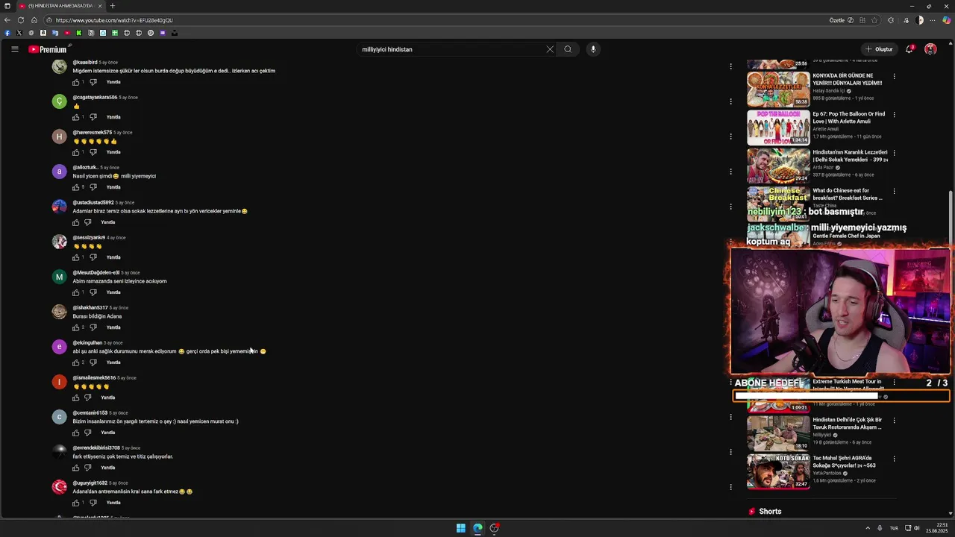Show hidden tray icons chevron
This screenshot has width=955, height=537.
pyautogui.click(x=867, y=528)
